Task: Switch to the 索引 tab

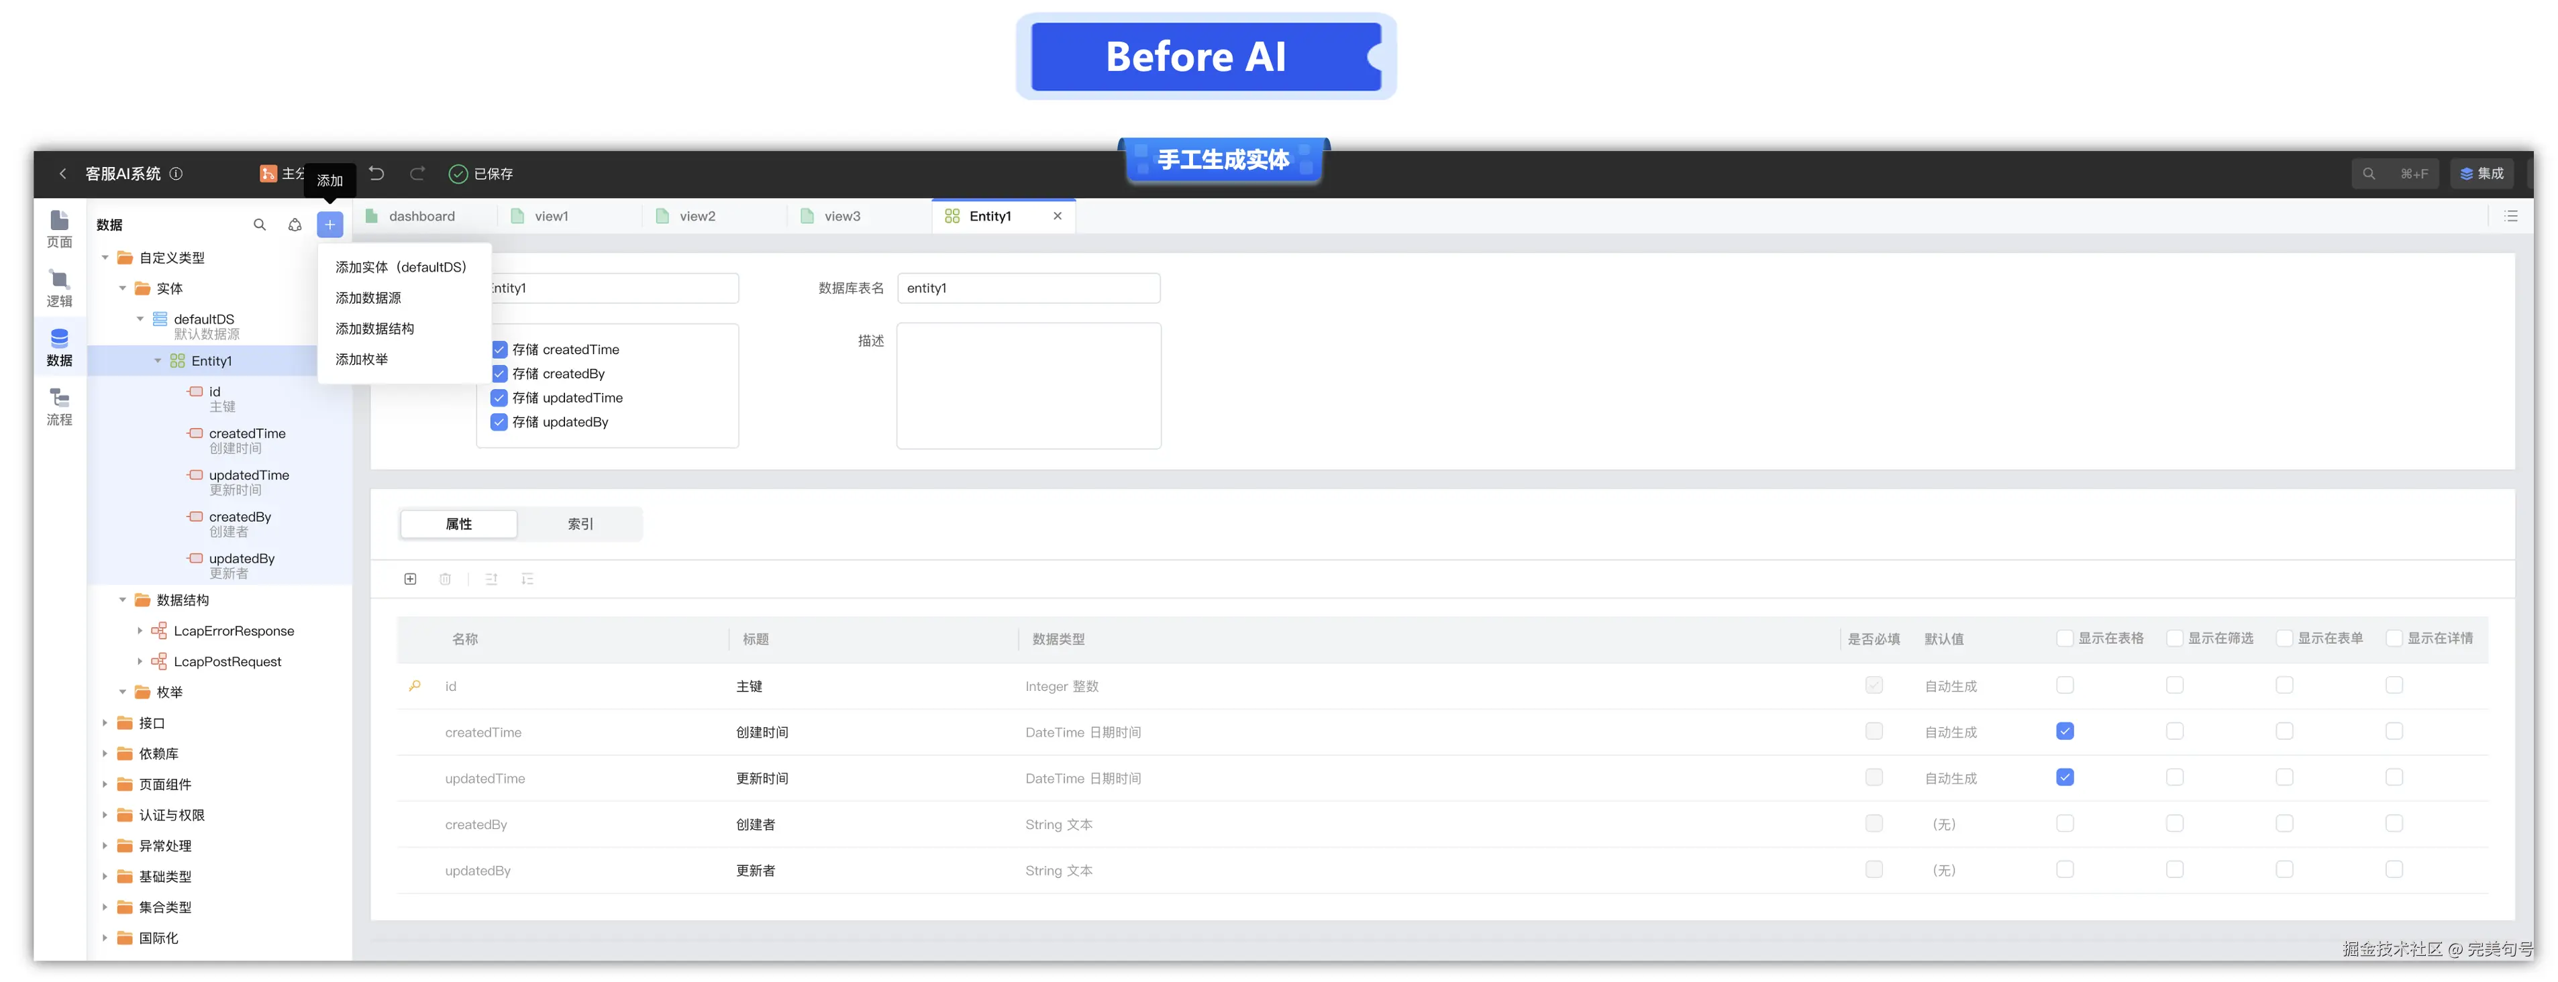Action: coord(580,525)
